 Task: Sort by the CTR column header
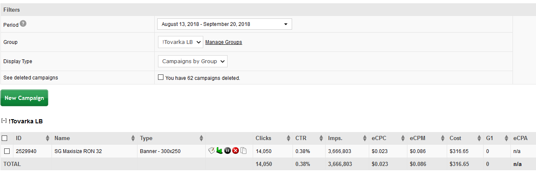pos(301,138)
